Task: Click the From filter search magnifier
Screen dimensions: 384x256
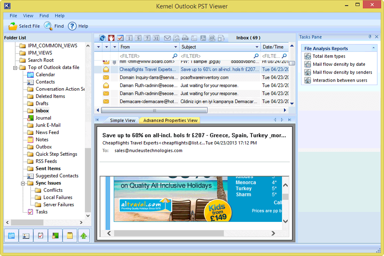Action: (175, 56)
